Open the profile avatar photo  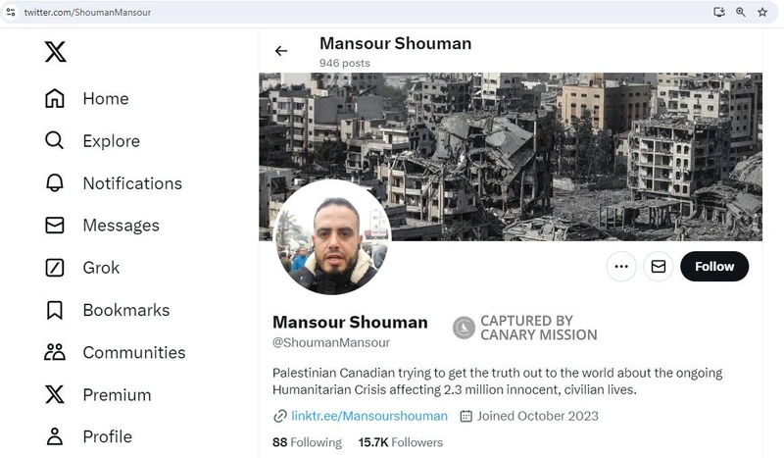coord(332,236)
